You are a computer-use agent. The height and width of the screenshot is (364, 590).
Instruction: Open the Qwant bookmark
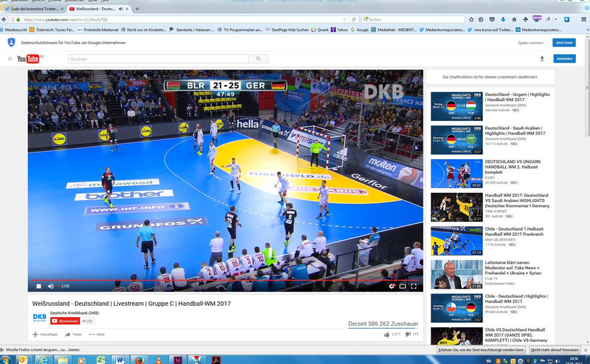(320, 29)
